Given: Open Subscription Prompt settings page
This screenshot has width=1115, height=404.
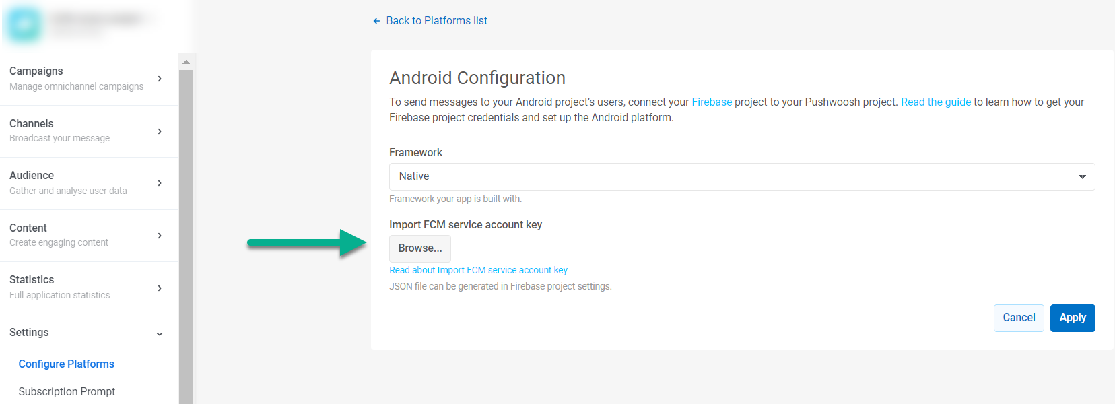Looking at the screenshot, I should click(x=67, y=391).
